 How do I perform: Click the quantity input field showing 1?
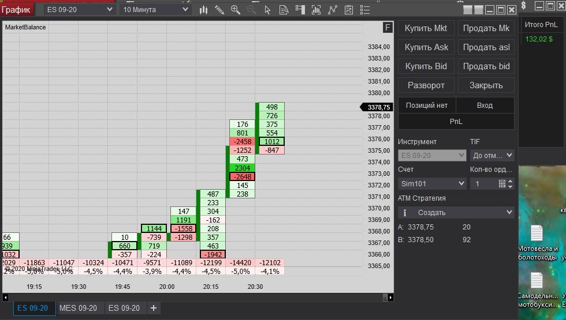484,184
